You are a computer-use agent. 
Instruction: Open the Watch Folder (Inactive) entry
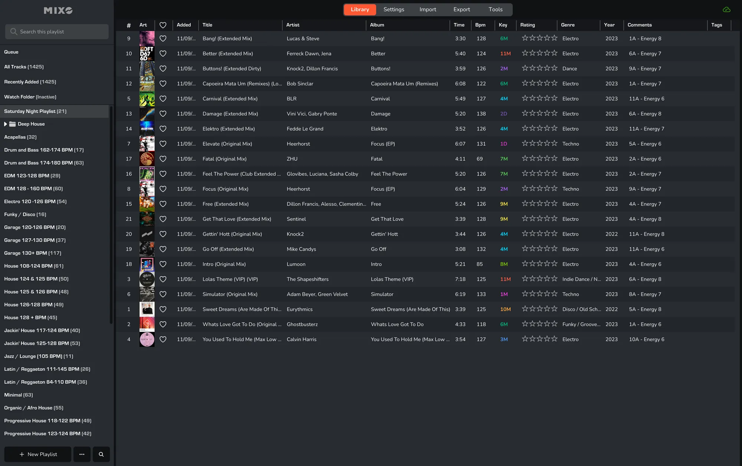click(x=30, y=97)
